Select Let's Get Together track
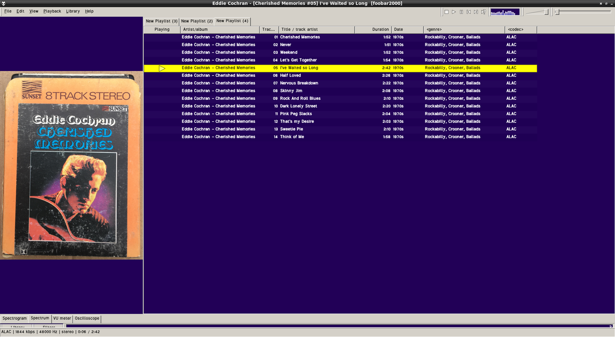615x337 pixels. [298, 60]
